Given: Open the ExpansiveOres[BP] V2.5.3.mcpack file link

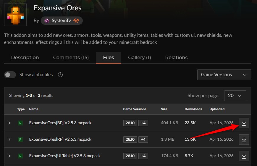Looking at the screenshot, I should (60, 123).
